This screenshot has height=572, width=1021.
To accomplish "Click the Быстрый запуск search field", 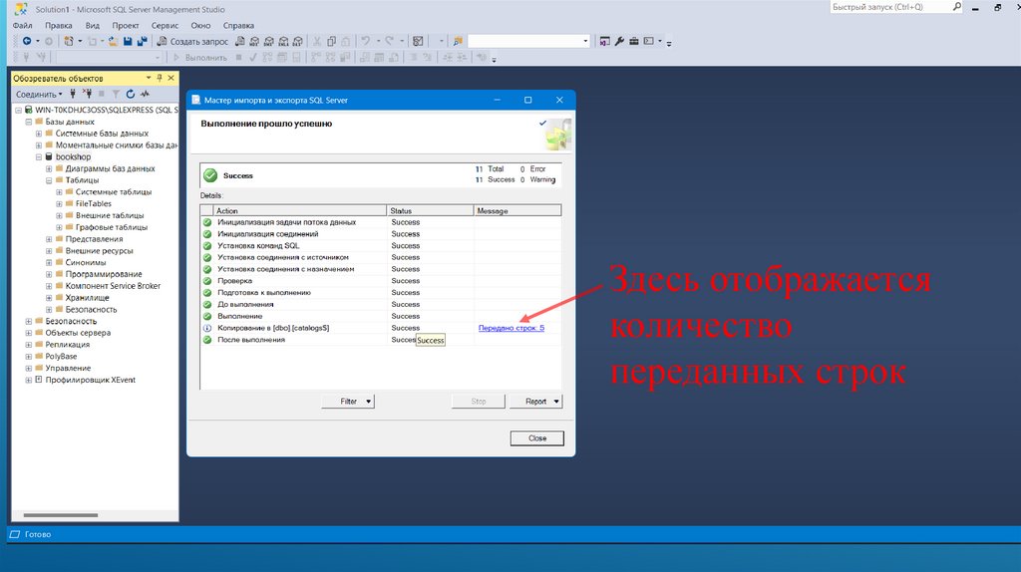I will [890, 7].
